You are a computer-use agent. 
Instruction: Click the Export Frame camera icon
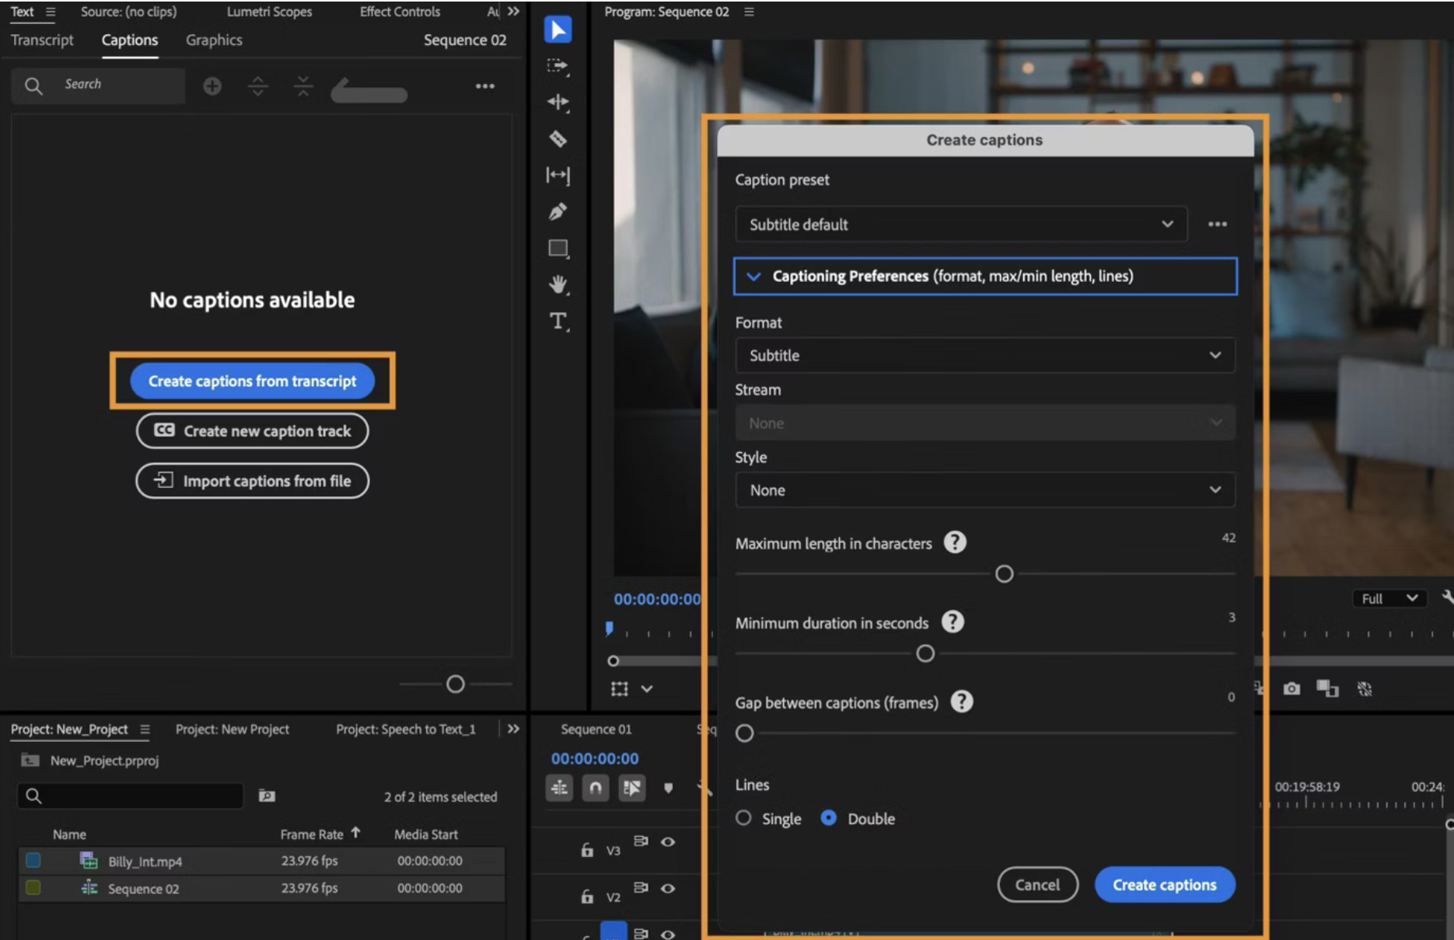(1291, 689)
